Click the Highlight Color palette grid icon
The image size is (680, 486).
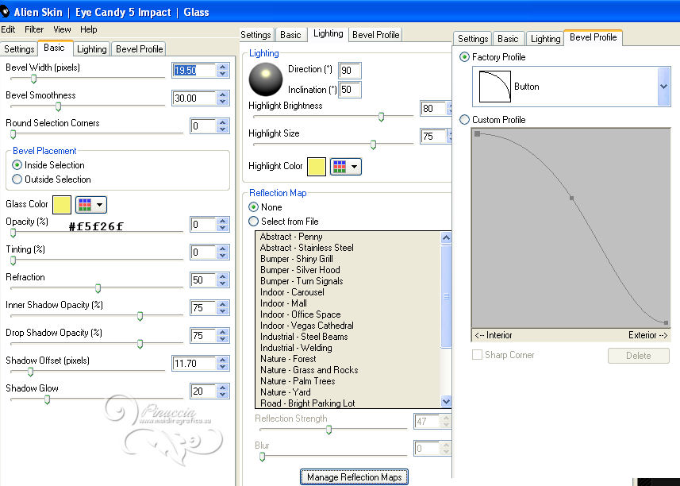point(340,167)
